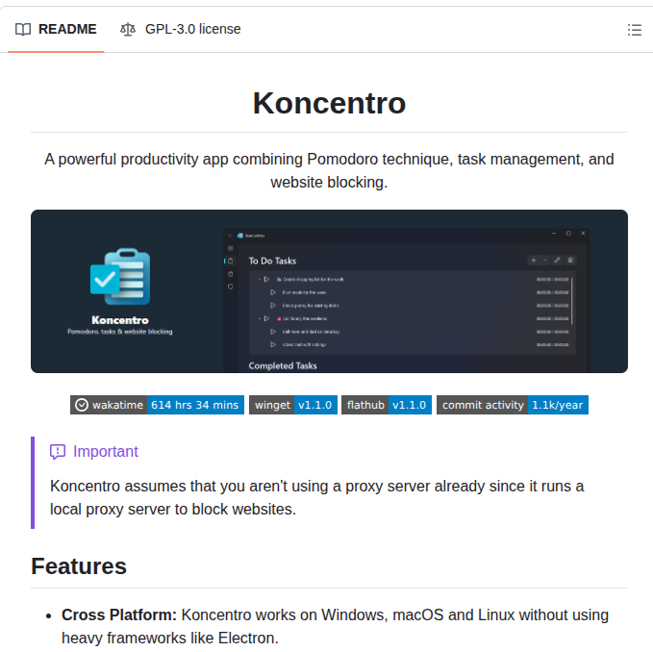Open the Koncentro banner screenshot image
The height and width of the screenshot is (652, 653).
pos(329,291)
